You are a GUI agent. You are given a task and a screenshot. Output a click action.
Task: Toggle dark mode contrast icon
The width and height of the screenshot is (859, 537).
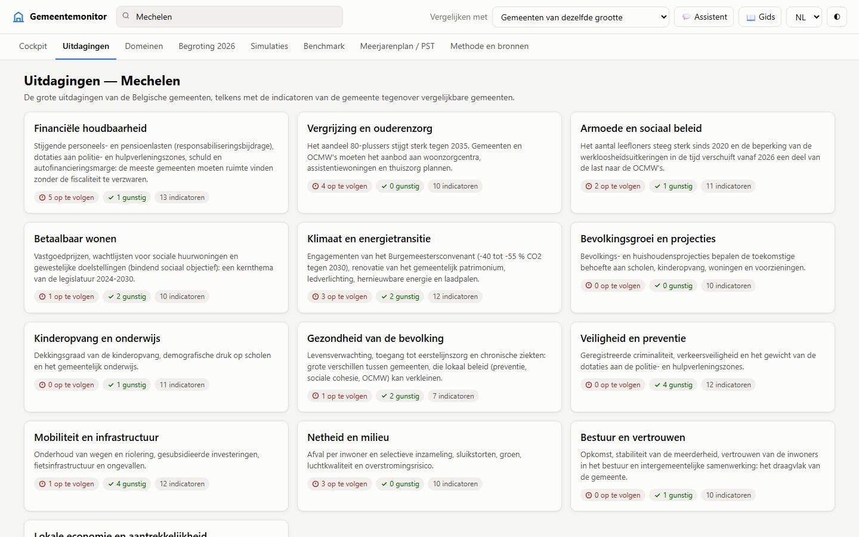click(837, 17)
